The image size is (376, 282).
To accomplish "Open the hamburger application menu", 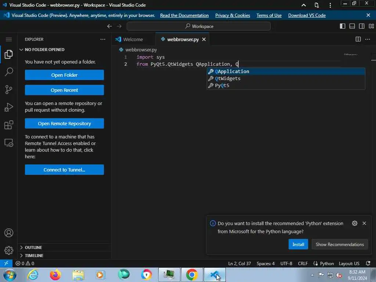I will click(9, 39).
